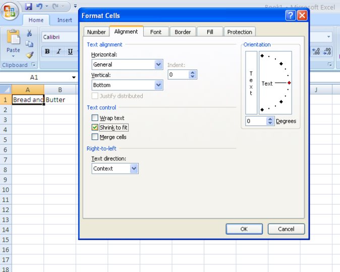
Task: Select the vertical Text orientation box
Action: pyautogui.click(x=251, y=83)
